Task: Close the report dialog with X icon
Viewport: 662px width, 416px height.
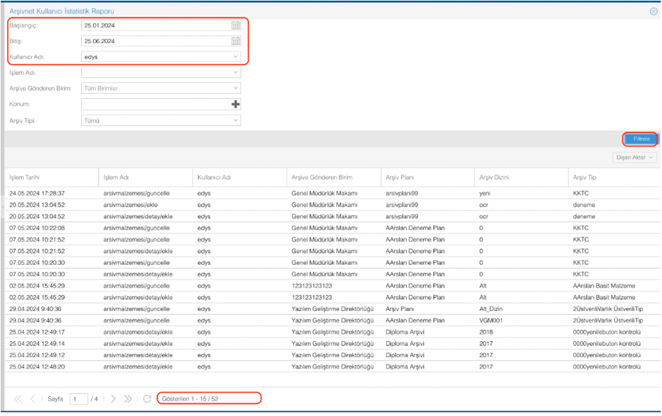Action: [x=654, y=11]
